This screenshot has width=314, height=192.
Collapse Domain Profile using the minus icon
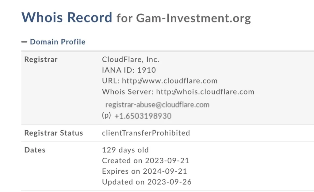coord(25,42)
